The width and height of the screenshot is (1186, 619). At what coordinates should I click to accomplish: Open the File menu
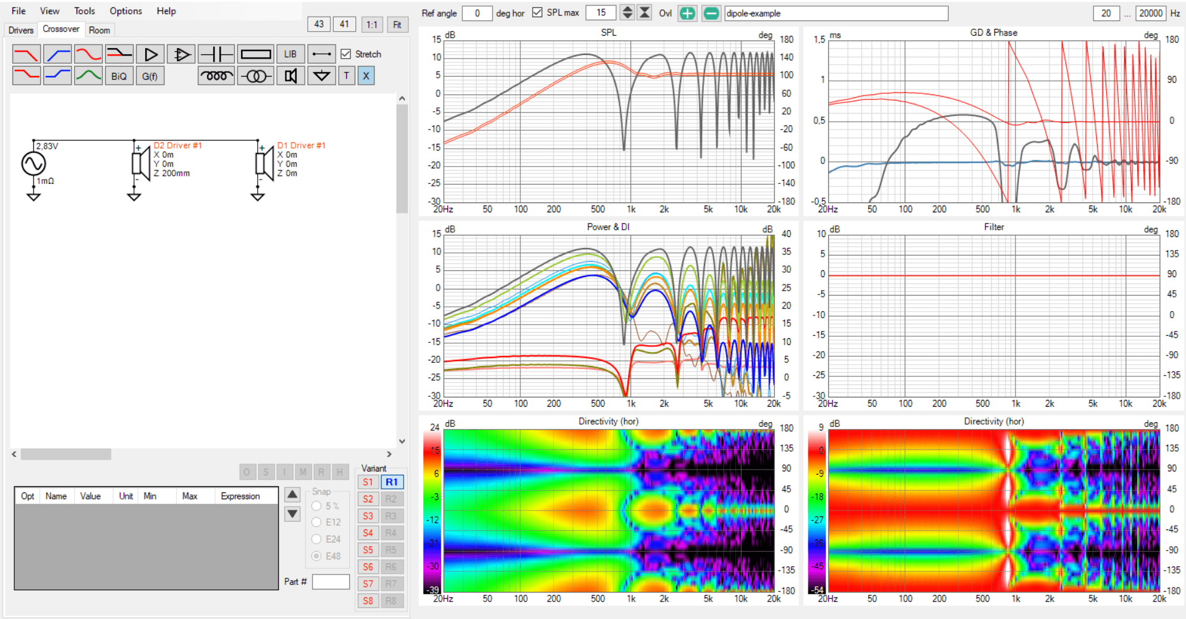(19, 11)
